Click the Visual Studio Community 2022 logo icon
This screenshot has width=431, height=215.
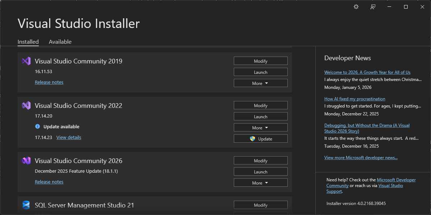tap(26, 105)
